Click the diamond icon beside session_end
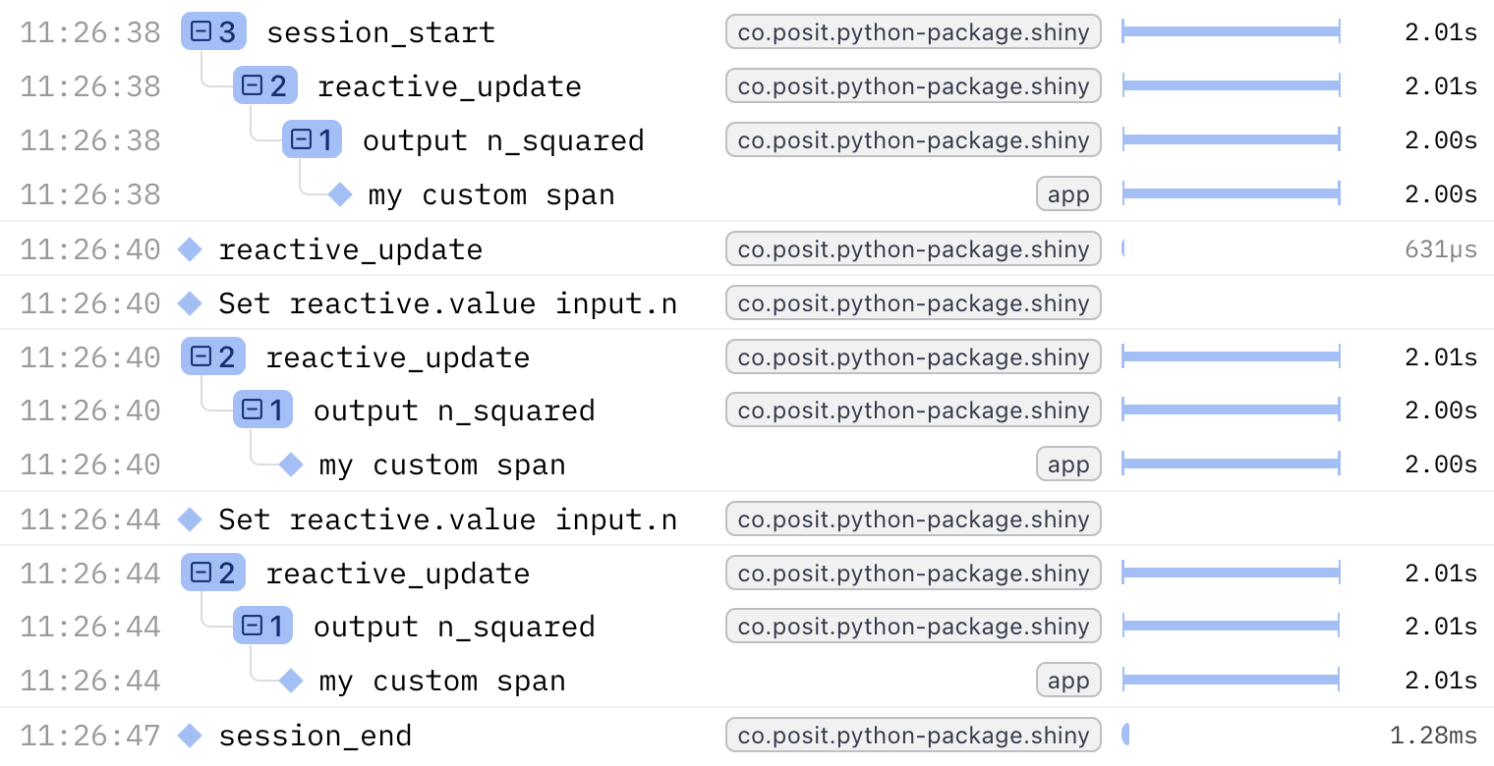The height and width of the screenshot is (766, 1494). tap(190, 736)
